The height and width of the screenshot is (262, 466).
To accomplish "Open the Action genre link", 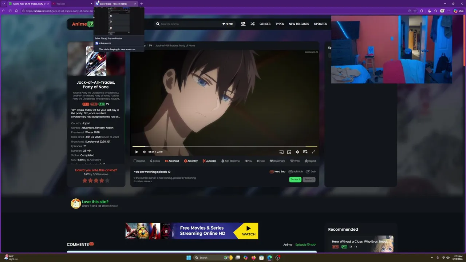I will click(109, 128).
